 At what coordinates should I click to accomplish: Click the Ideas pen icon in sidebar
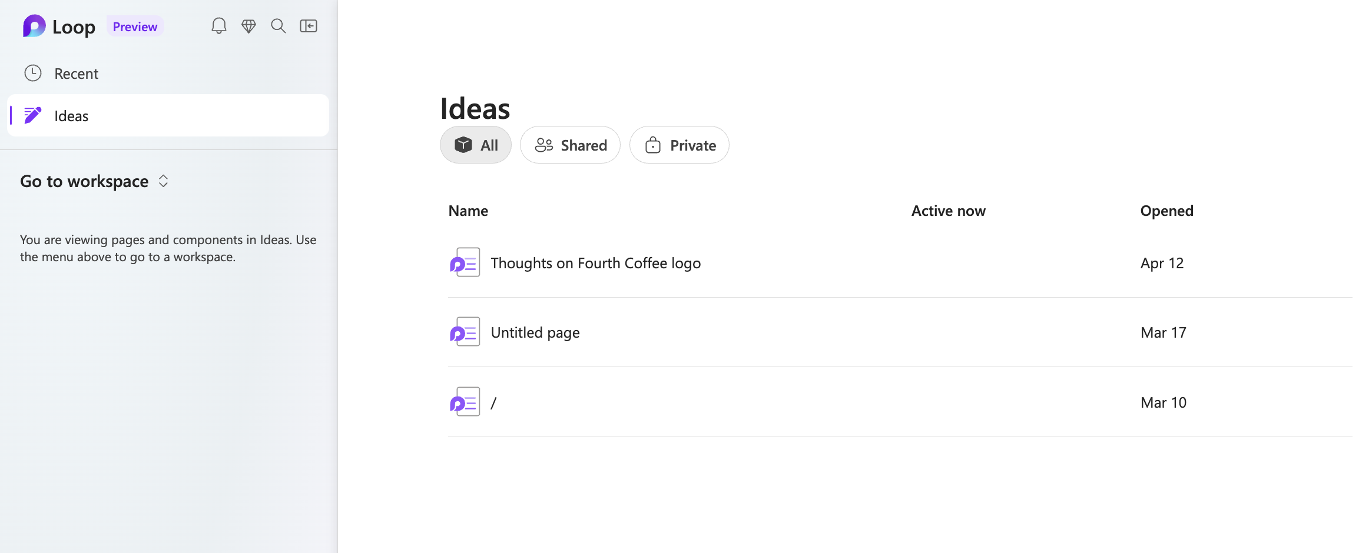(33, 115)
